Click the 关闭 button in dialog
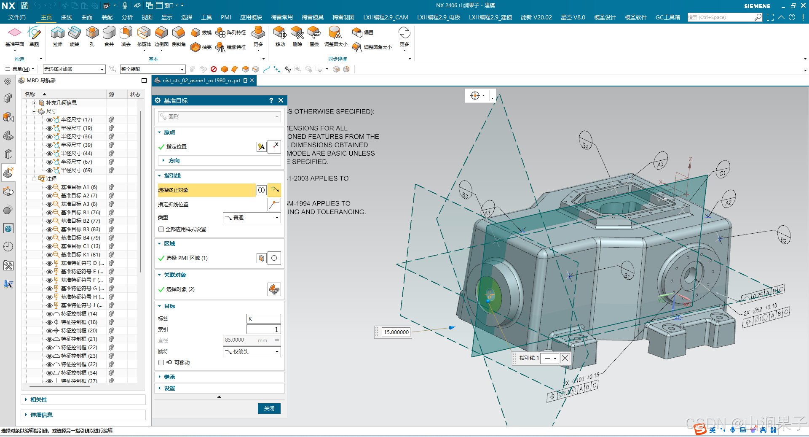The width and height of the screenshot is (809, 437). 269,409
